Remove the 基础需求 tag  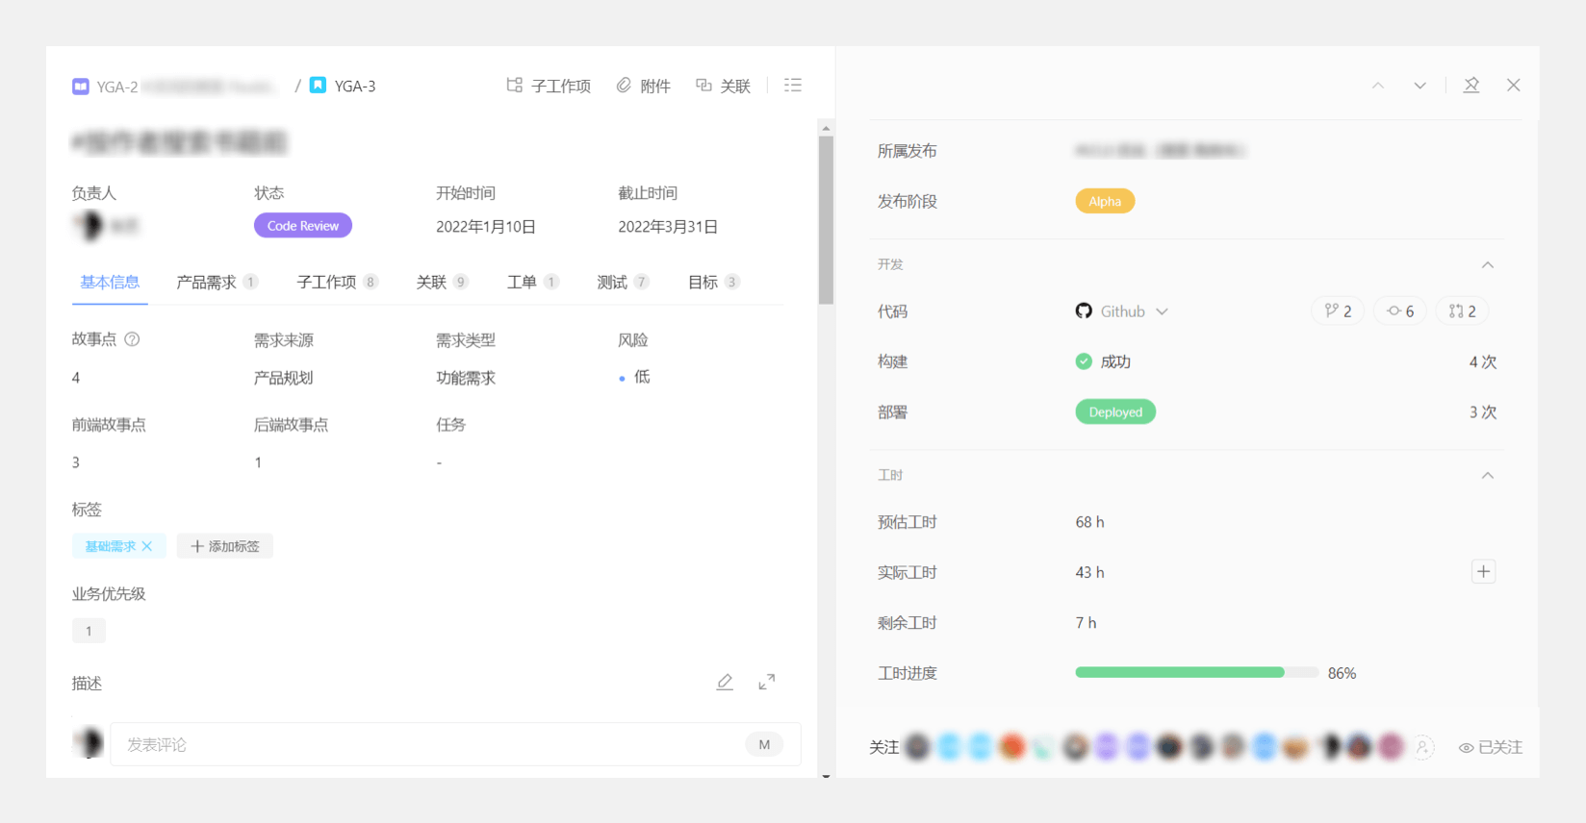[x=147, y=546]
